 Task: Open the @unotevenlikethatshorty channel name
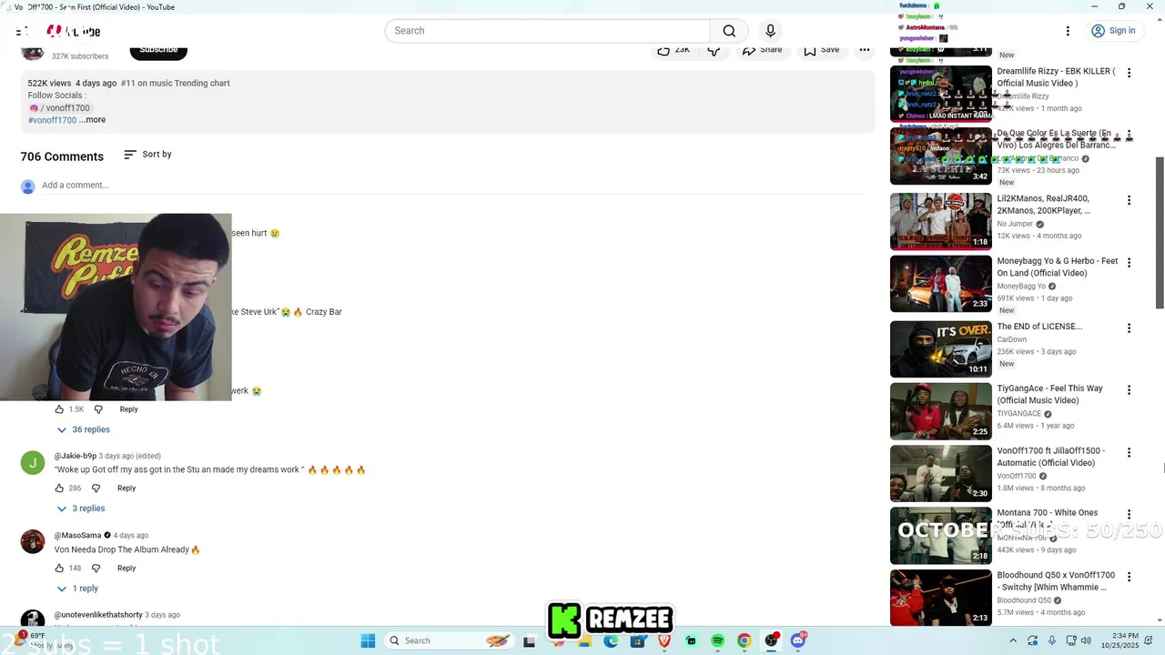[98, 615]
